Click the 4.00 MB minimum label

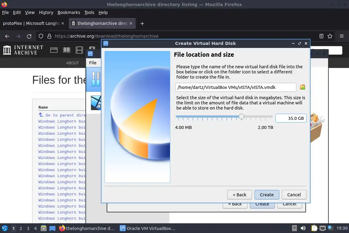point(183,127)
